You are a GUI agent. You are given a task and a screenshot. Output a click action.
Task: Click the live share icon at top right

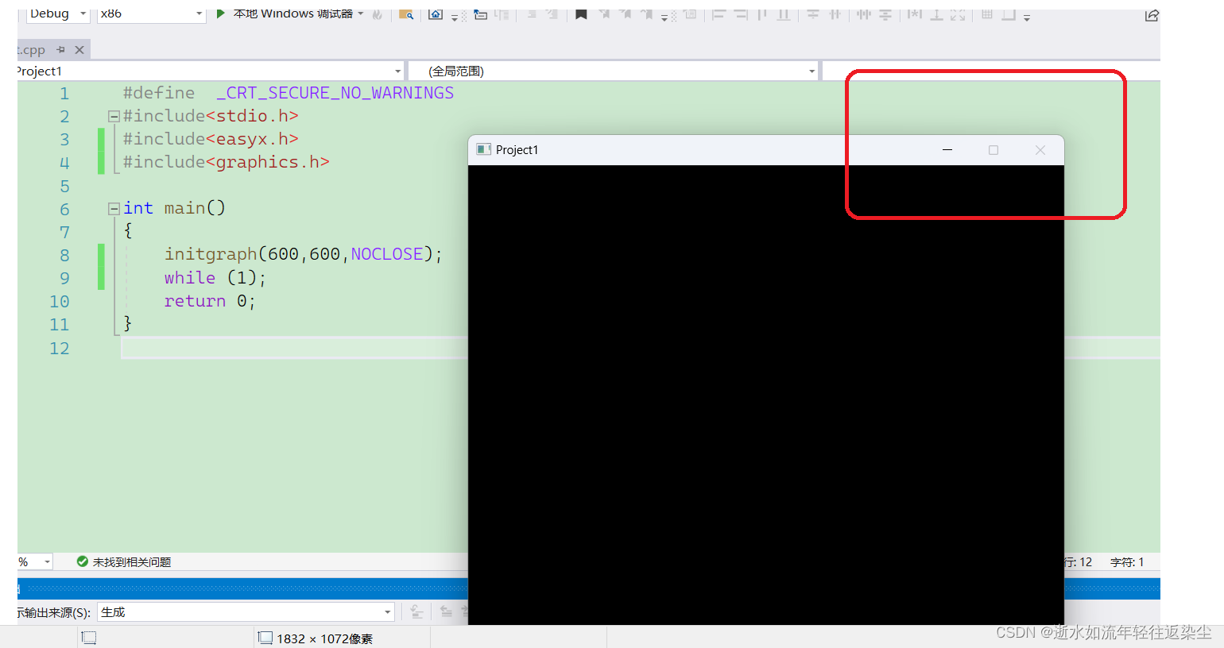(1152, 15)
